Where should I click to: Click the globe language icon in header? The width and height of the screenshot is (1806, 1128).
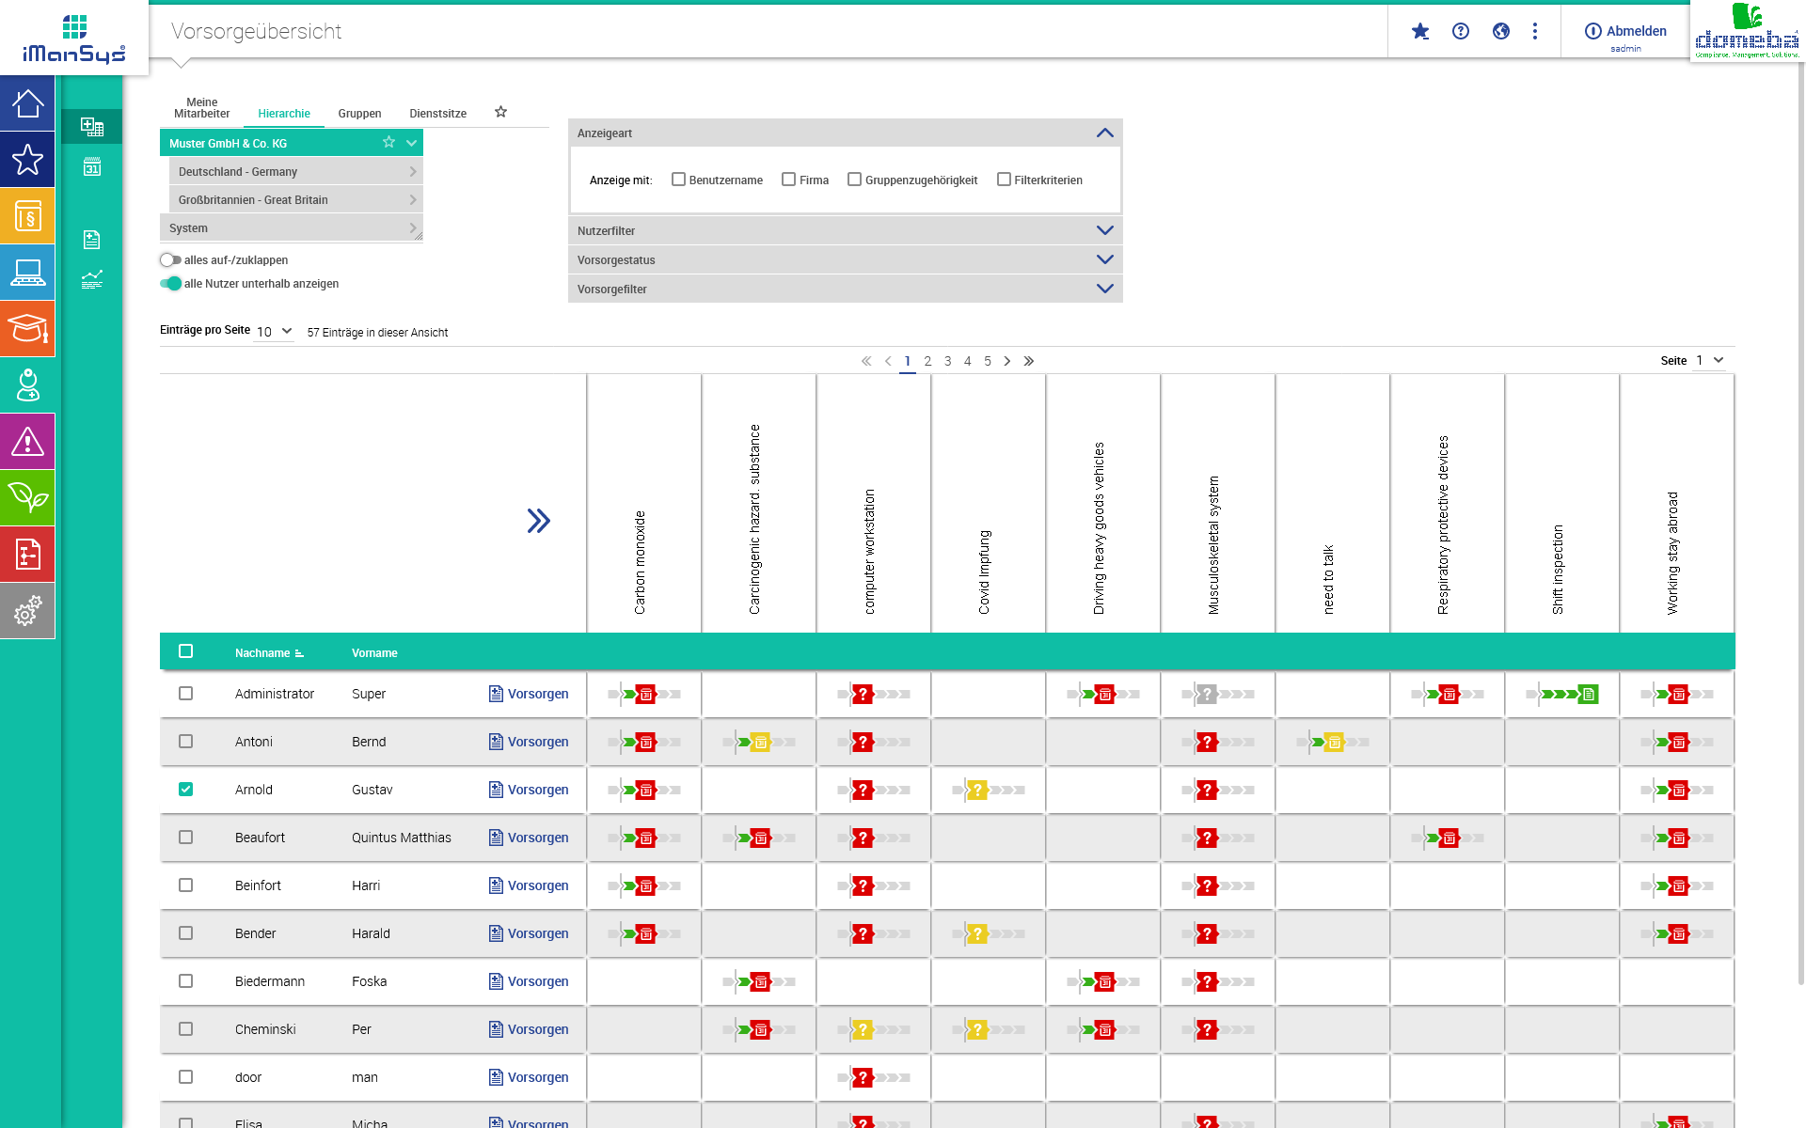(x=1500, y=31)
